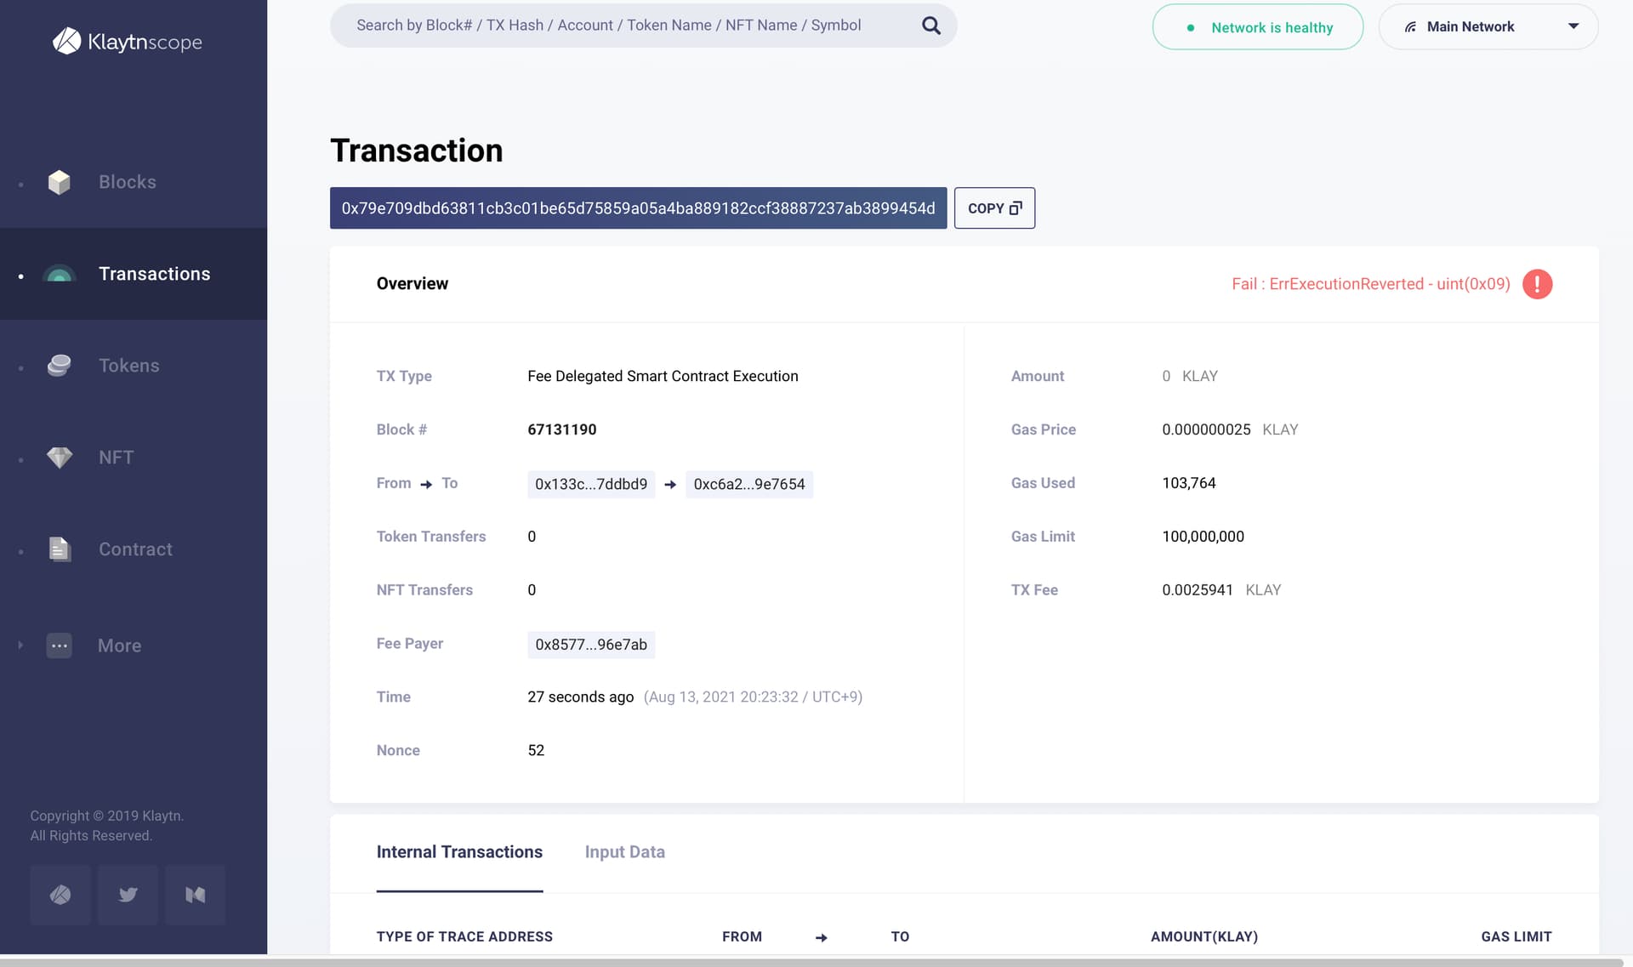Focus the block/TX hash search field
The height and width of the screenshot is (967, 1633).
(x=609, y=26)
